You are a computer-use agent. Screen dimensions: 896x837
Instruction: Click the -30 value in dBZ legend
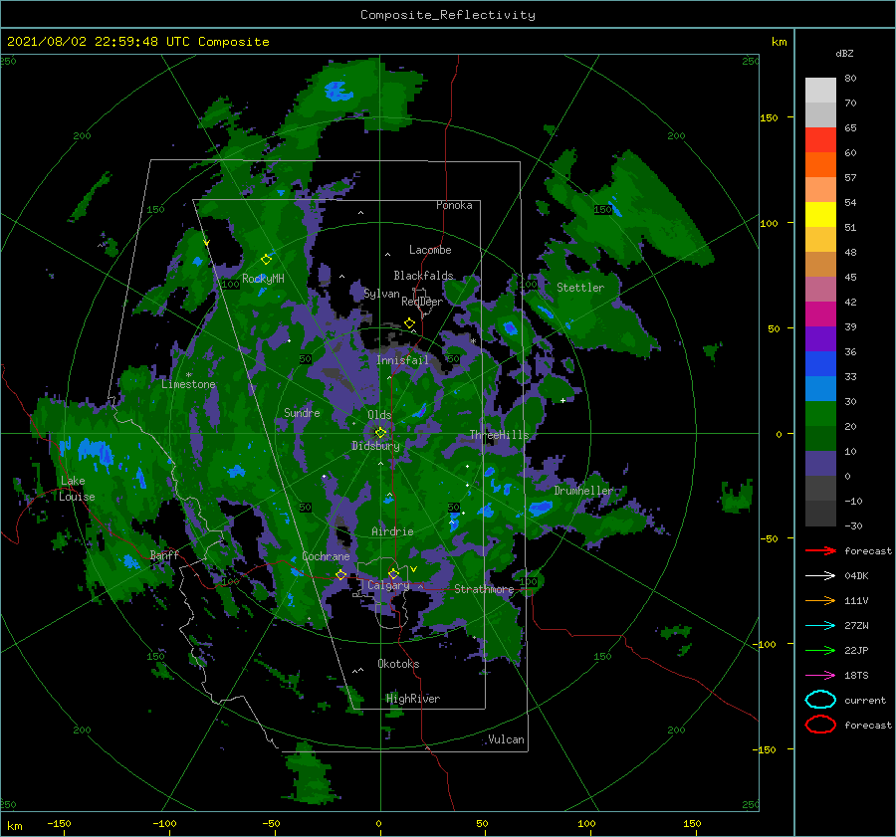pos(854,525)
